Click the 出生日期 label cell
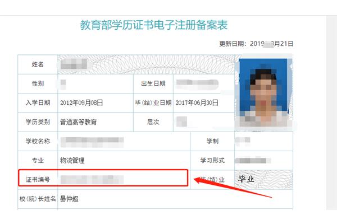 153,83
